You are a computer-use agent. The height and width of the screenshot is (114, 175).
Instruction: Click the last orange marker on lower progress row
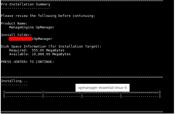pyautogui.click(x=121, y=96)
